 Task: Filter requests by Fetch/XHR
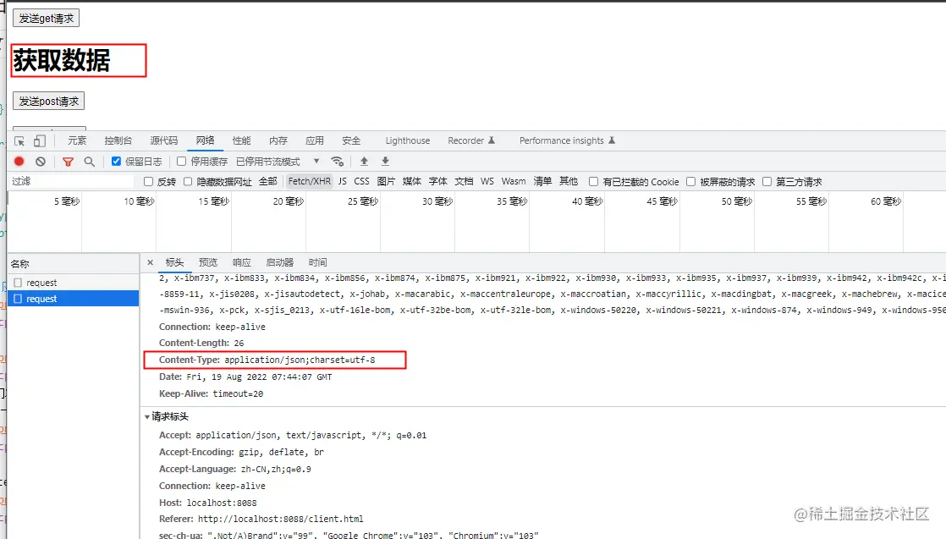coord(310,182)
